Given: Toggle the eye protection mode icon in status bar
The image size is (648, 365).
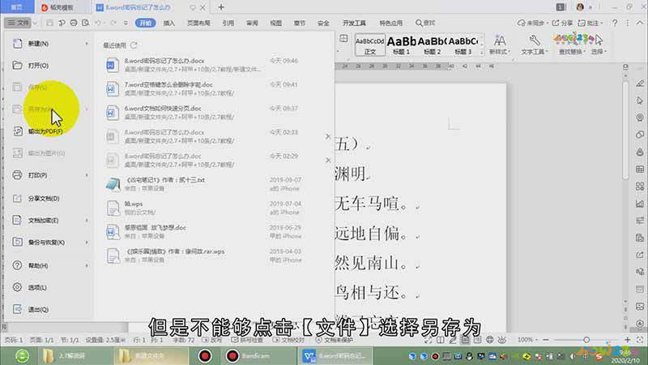Looking at the screenshot, I should (x=501, y=340).
